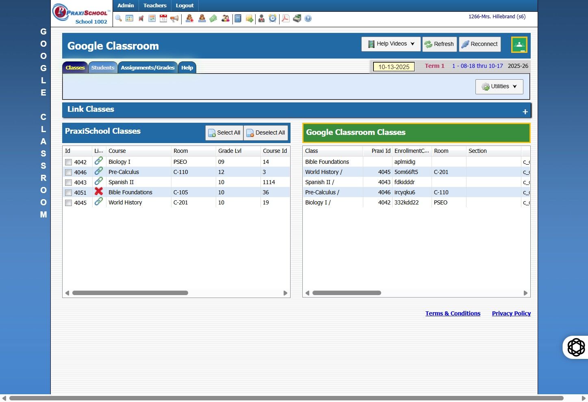This screenshot has width=588, height=402.
Task: Open the PDF document icon
Action: point(286,18)
